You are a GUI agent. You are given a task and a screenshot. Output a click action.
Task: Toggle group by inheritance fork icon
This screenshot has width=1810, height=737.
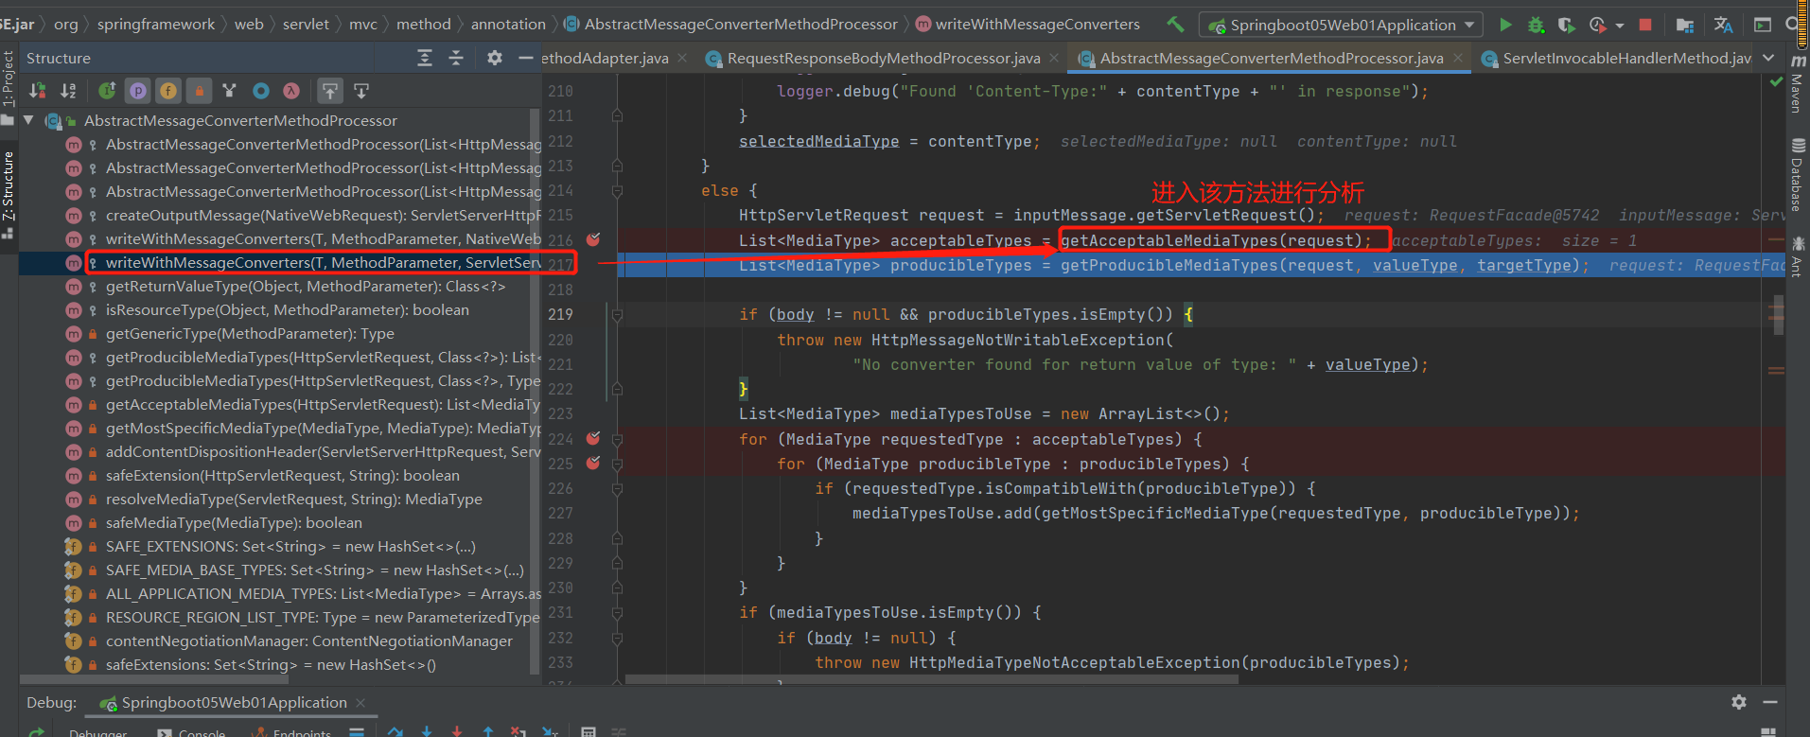[x=229, y=91]
